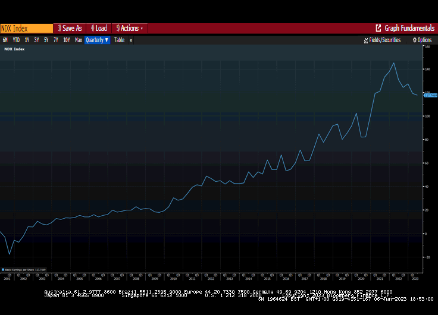The height and width of the screenshot is (315, 438).
Task: Select the 6M time range
Action: pyautogui.click(x=5, y=40)
